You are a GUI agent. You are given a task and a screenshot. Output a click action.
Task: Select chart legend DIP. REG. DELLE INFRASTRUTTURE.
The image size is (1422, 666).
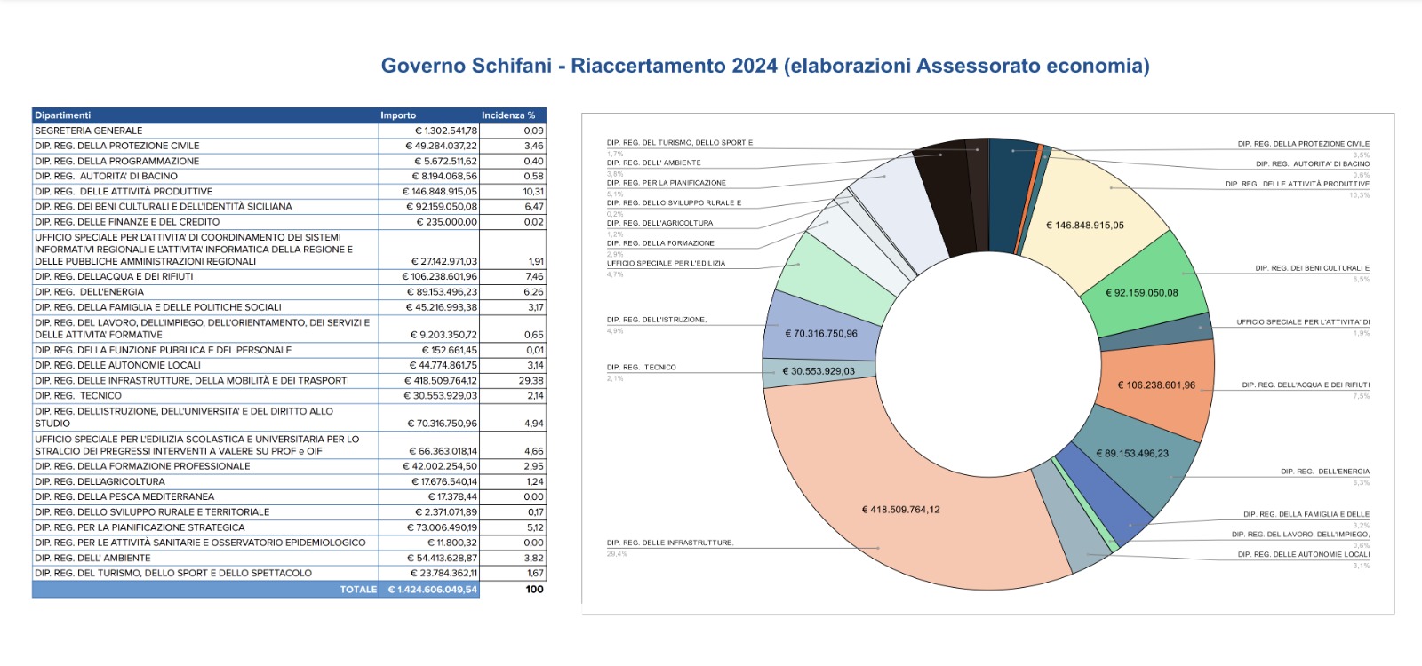pyautogui.click(x=670, y=543)
